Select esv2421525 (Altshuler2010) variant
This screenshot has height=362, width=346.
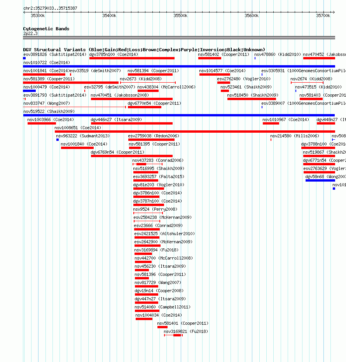coord(164,234)
